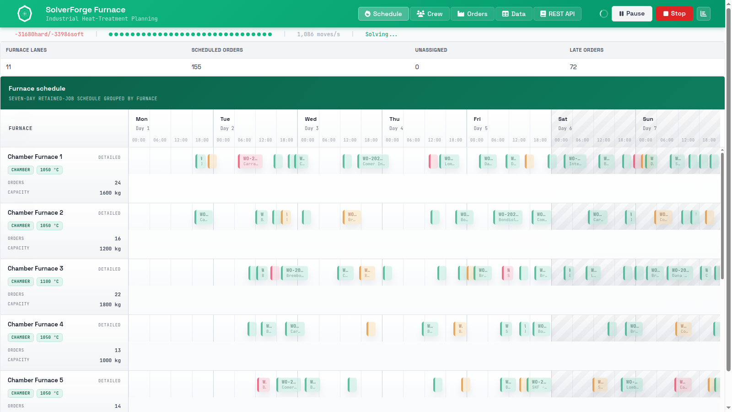
Task: Click the 1200 kg capacity of Chamber Furnace 2
Action: click(x=110, y=249)
